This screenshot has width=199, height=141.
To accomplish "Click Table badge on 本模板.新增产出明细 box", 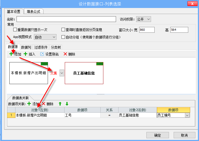I will coord(44,64).
